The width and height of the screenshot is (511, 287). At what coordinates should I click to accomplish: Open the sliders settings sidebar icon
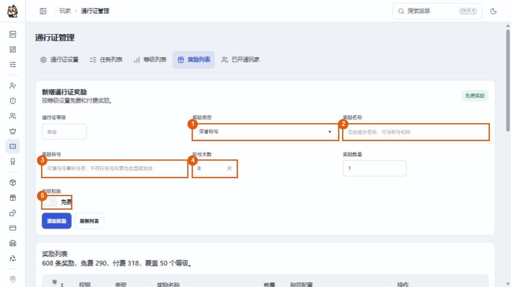[13, 65]
